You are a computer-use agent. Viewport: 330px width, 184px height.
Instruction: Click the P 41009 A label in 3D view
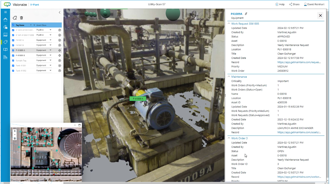pos(138,99)
